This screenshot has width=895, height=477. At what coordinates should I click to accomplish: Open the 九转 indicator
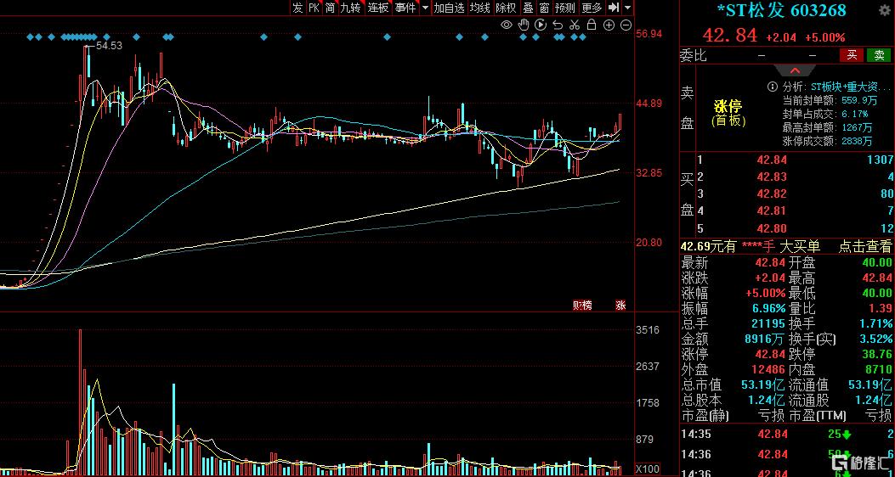click(350, 8)
